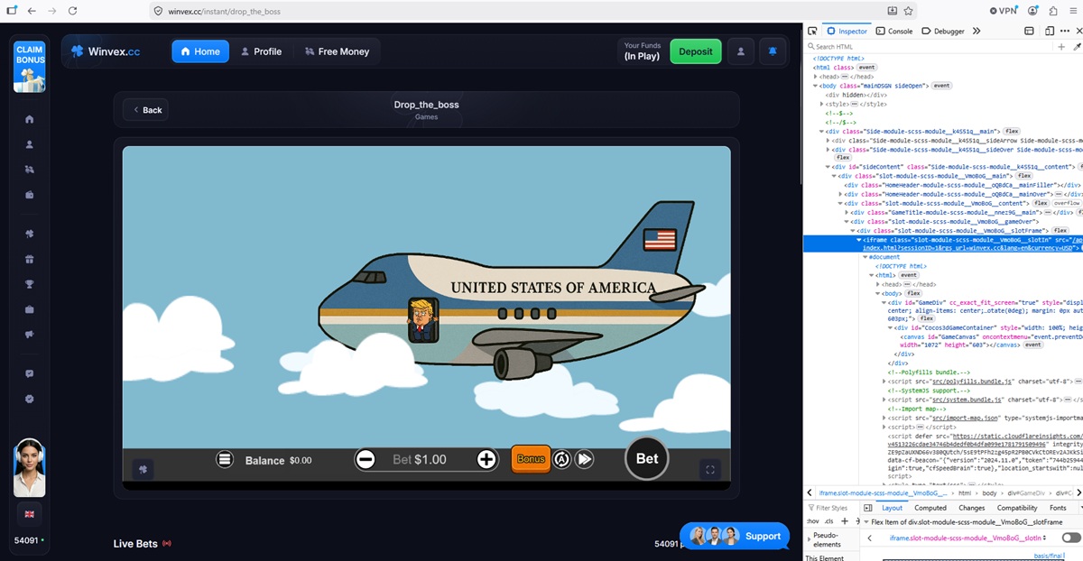Increase bet with the plus button

pos(486,459)
